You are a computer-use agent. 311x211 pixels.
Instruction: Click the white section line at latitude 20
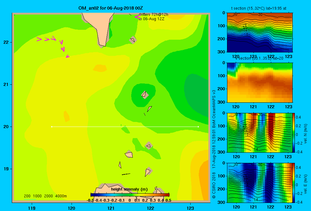[125, 127]
